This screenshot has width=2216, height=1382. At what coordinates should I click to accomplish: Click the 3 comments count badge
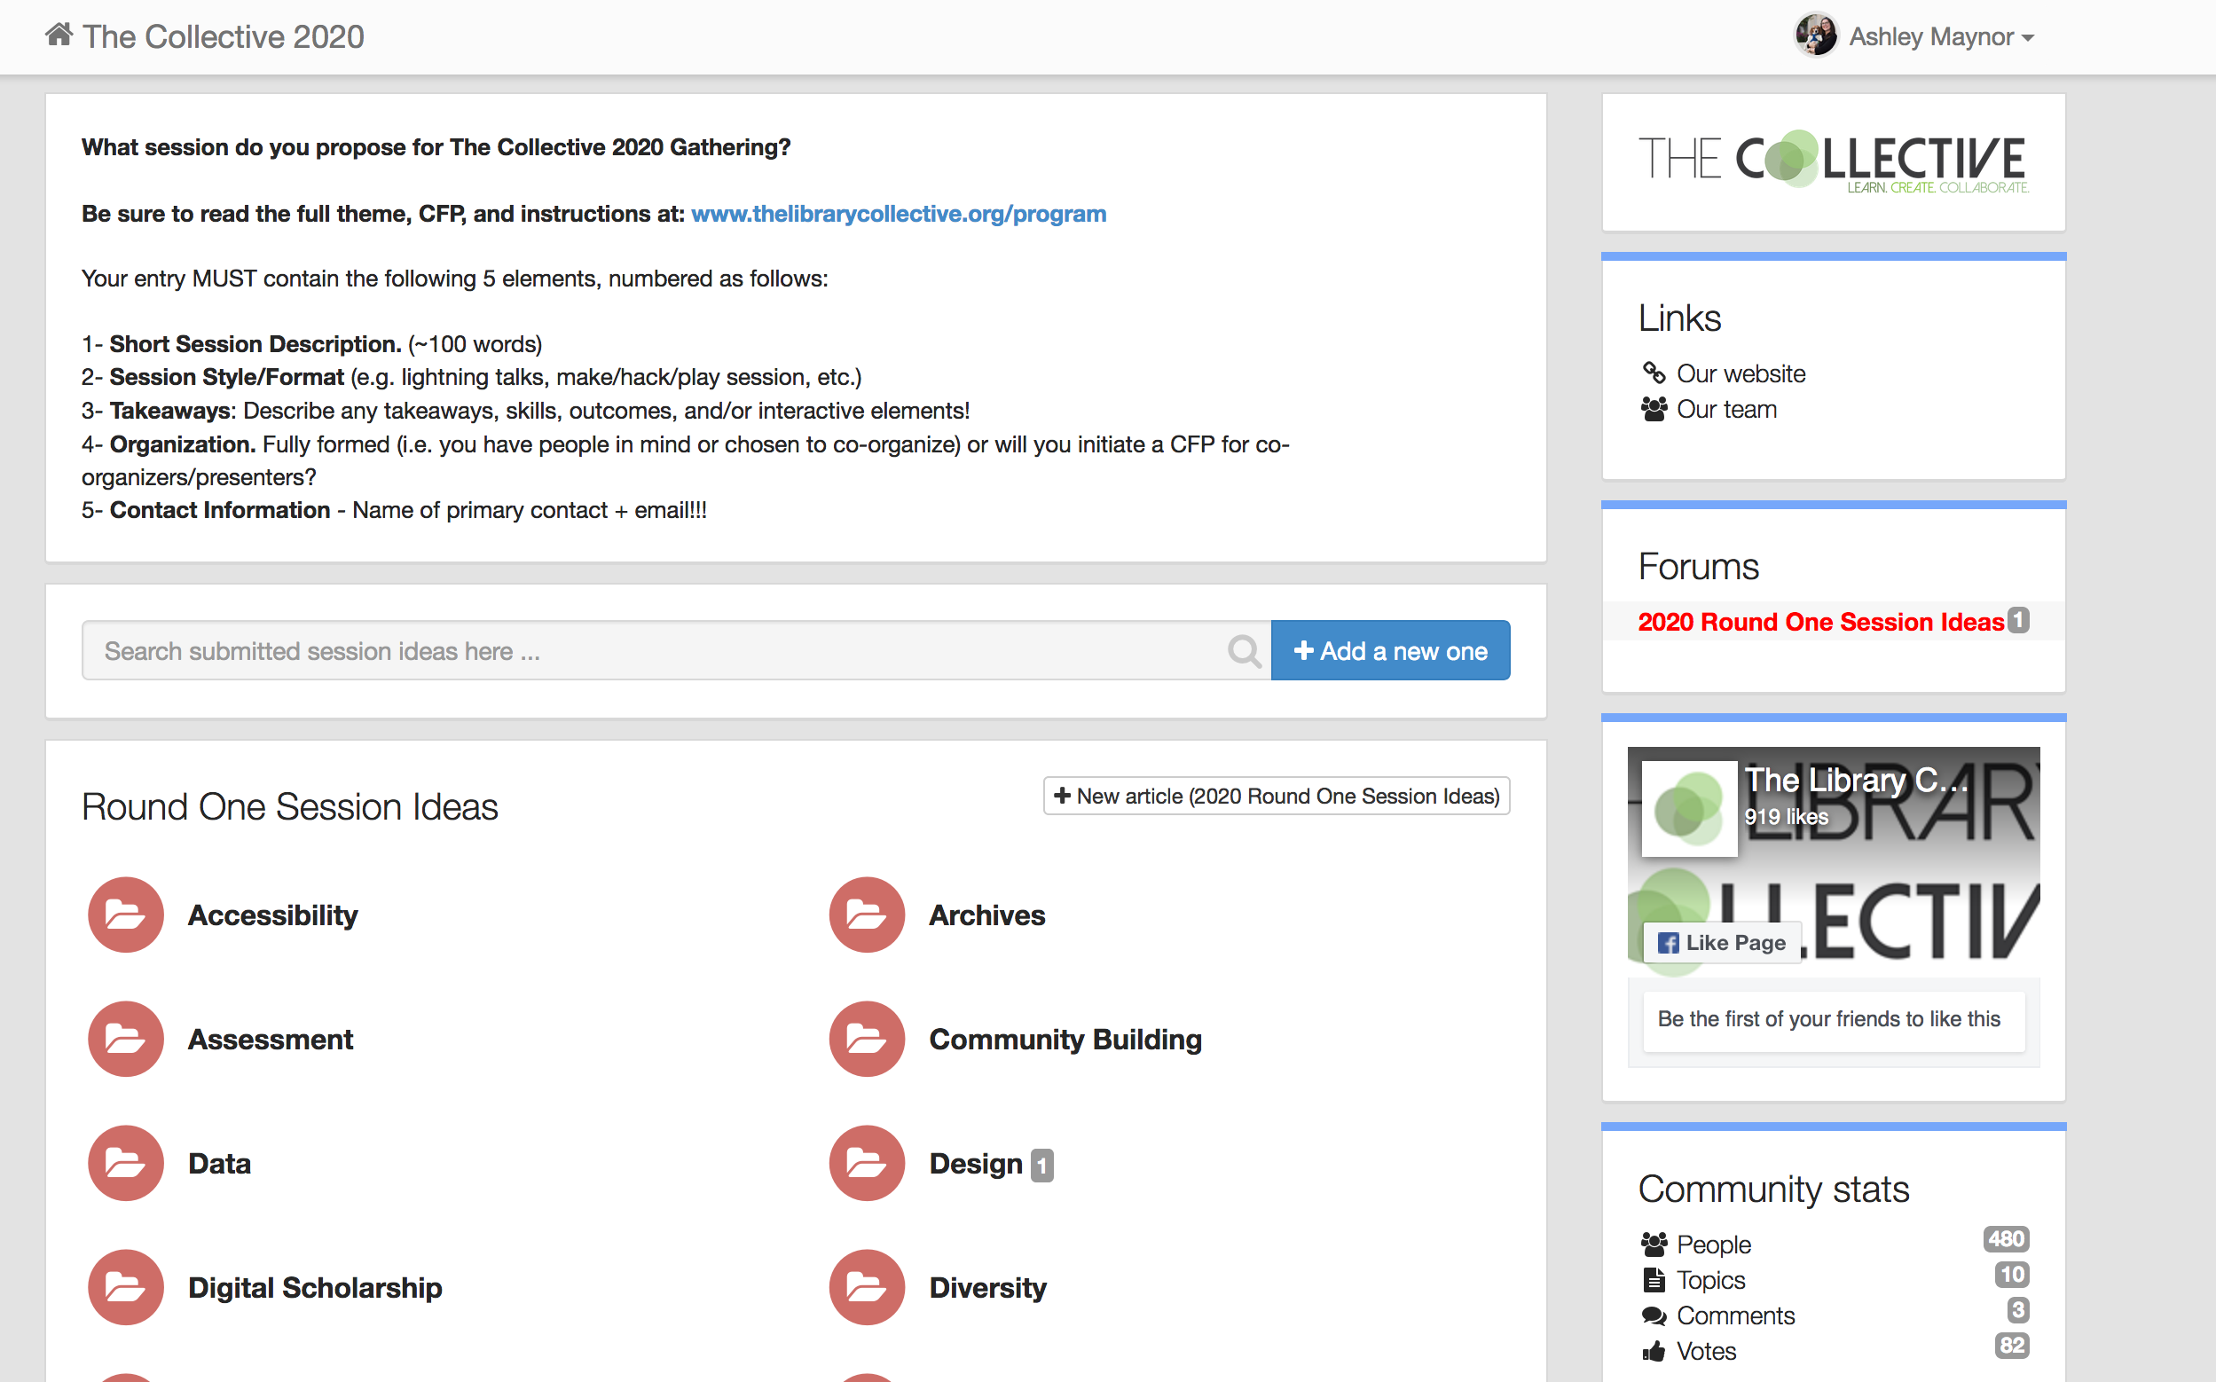point(2017,1310)
